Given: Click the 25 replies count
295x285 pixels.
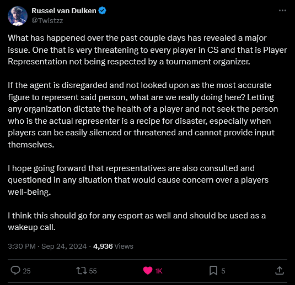Looking at the screenshot, I should [26, 271].
